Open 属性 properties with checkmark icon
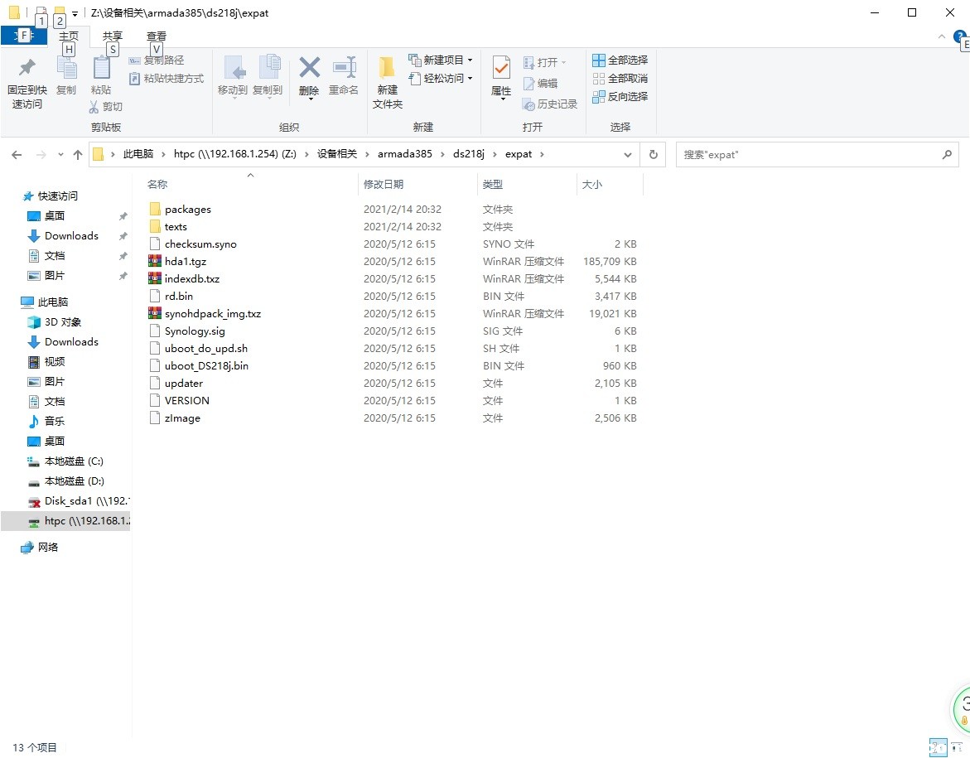 tap(501, 78)
